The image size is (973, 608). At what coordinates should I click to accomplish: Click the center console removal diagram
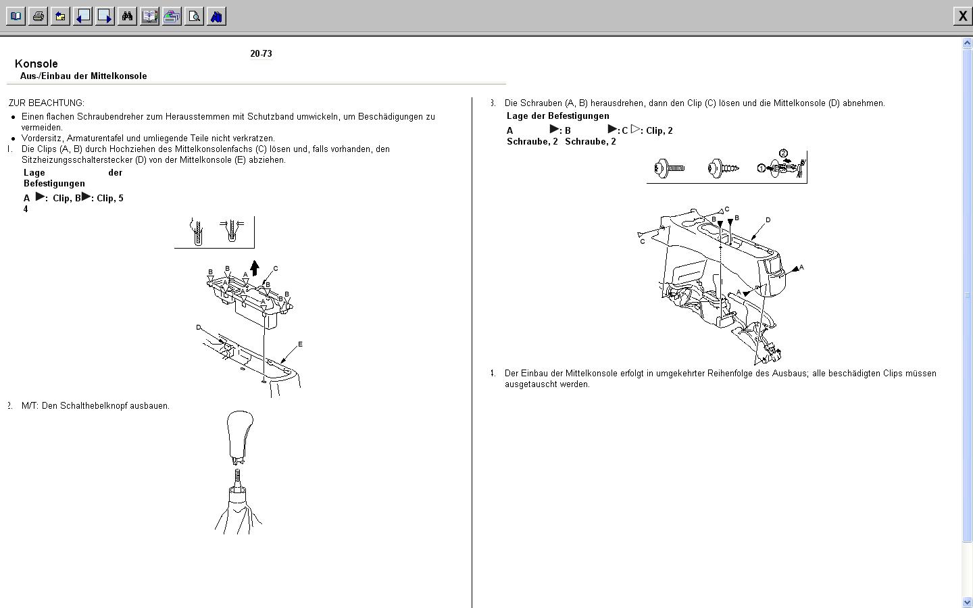click(x=720, y=285)
